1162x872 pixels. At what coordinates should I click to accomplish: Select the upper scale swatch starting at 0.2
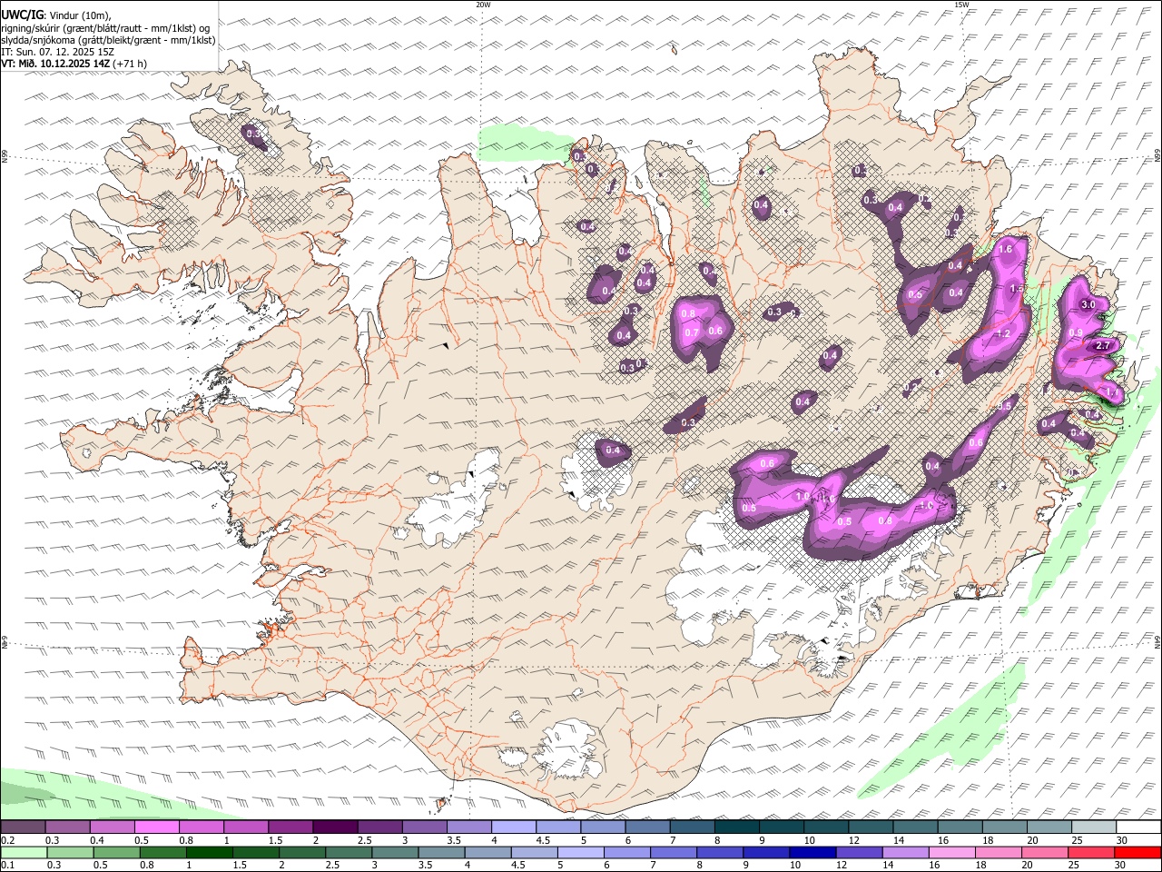[24, 827]
